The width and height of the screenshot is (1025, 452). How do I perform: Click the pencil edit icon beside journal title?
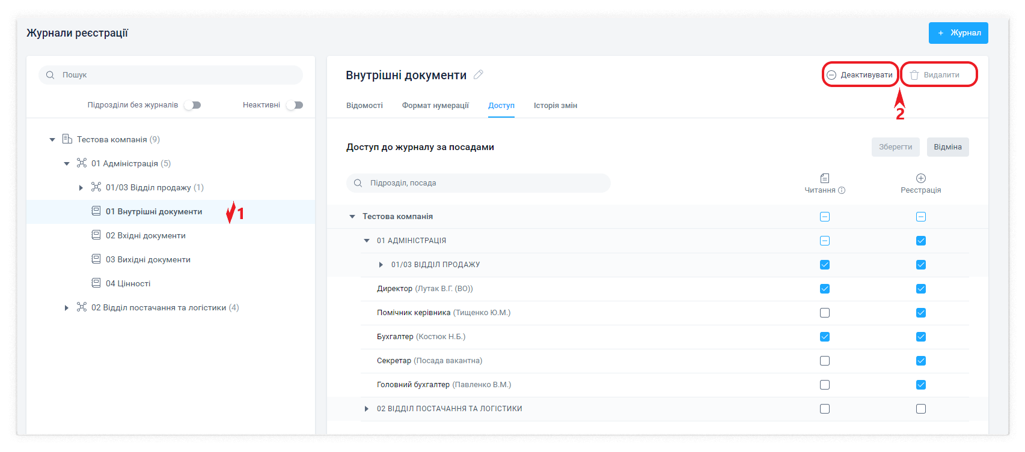(479, 75)
